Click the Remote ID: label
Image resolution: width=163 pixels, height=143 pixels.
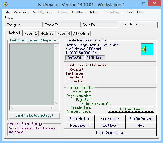76,77
